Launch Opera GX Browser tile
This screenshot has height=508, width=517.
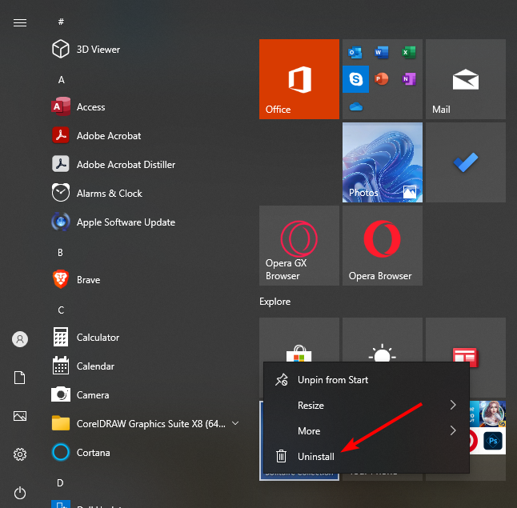coord(299,246)
